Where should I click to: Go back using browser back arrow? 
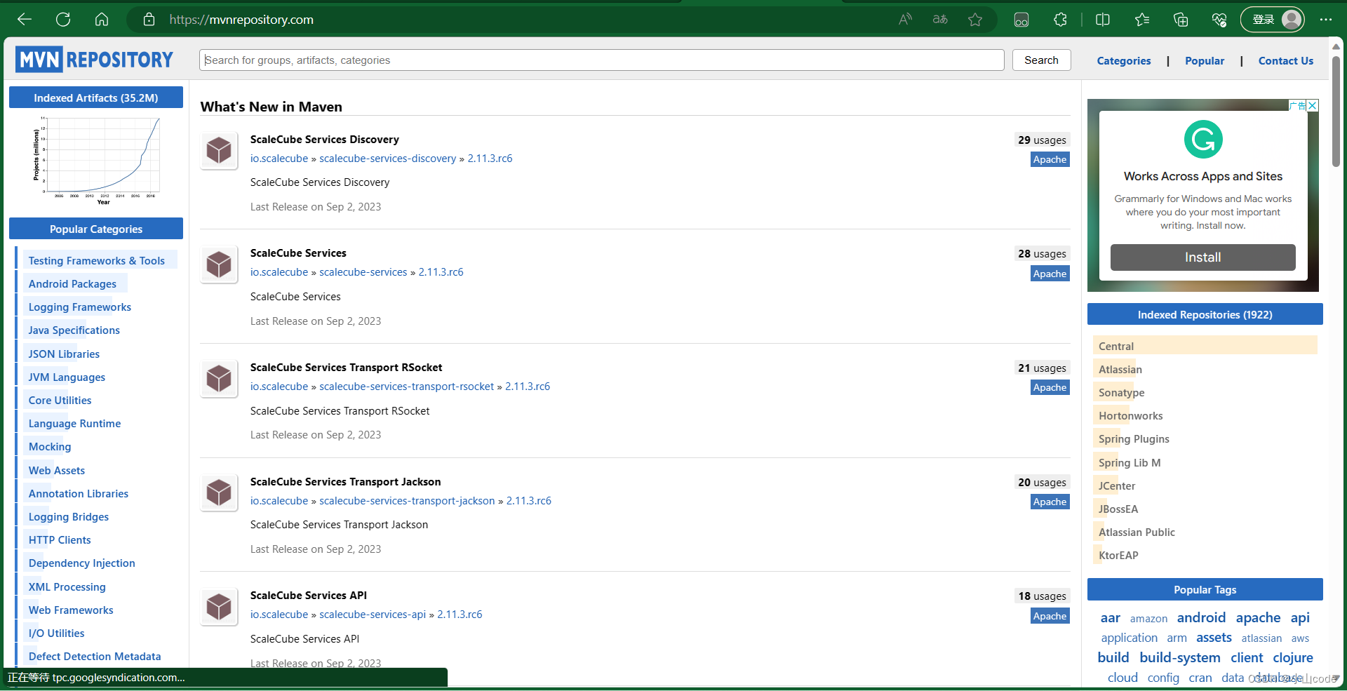(25, 20)
